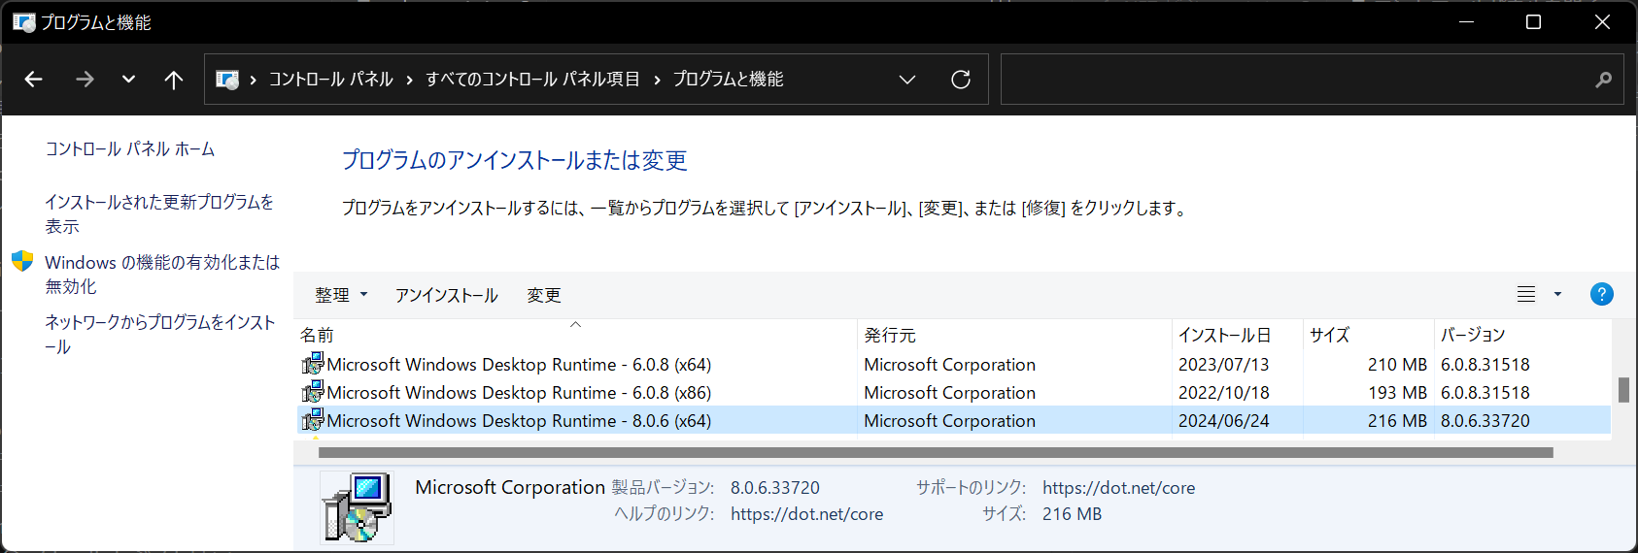
Task: Open Windows の機能の有効化または無効化 link
Action: pyautogui.click(x=161, y=274)
